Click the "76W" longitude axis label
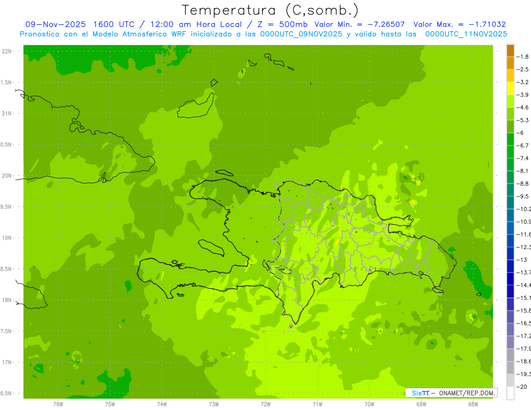Image resolution: width=531 pixels, height=410 pixels. pos(58,404)
